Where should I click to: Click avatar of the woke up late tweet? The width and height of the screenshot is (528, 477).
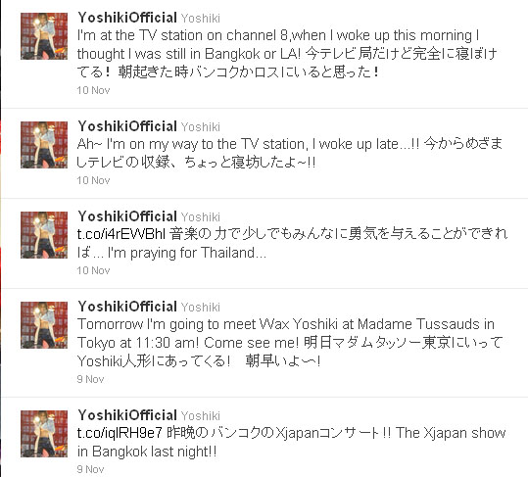click(44, 145)
